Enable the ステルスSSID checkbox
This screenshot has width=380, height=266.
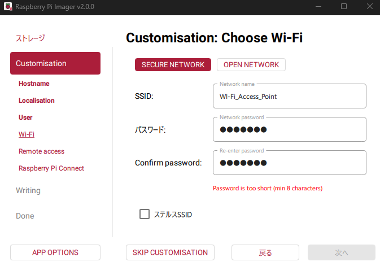[145, 214]
